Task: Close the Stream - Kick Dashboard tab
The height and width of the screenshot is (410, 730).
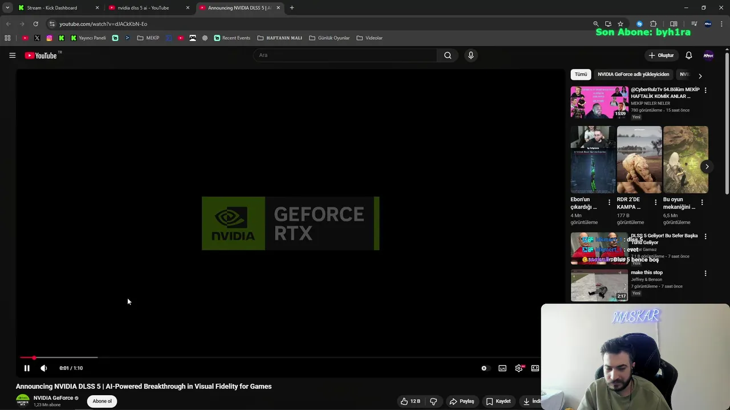Action: click(97, 8)
